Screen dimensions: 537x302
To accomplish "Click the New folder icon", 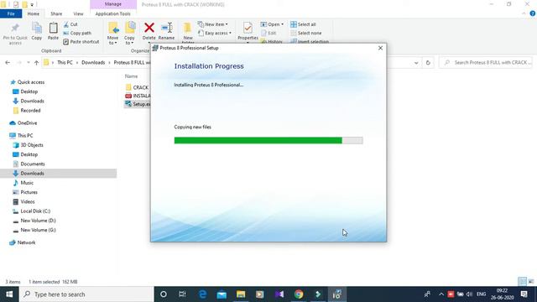I will click(x=188, y=28).
